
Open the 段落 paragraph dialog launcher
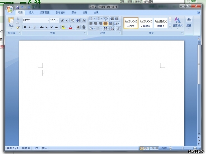point(119,33)
